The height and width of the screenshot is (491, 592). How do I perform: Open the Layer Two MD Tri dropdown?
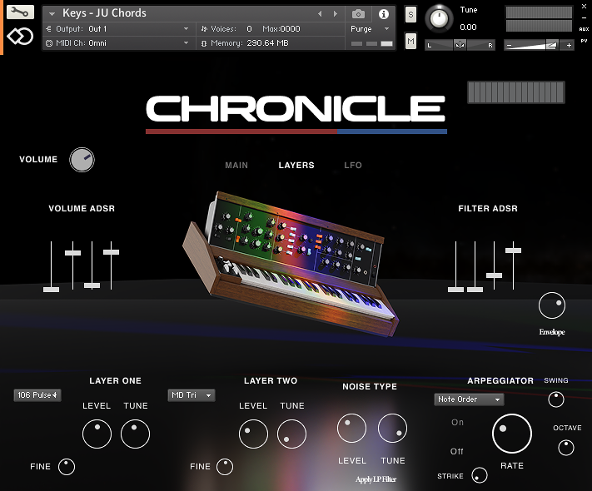191,395
